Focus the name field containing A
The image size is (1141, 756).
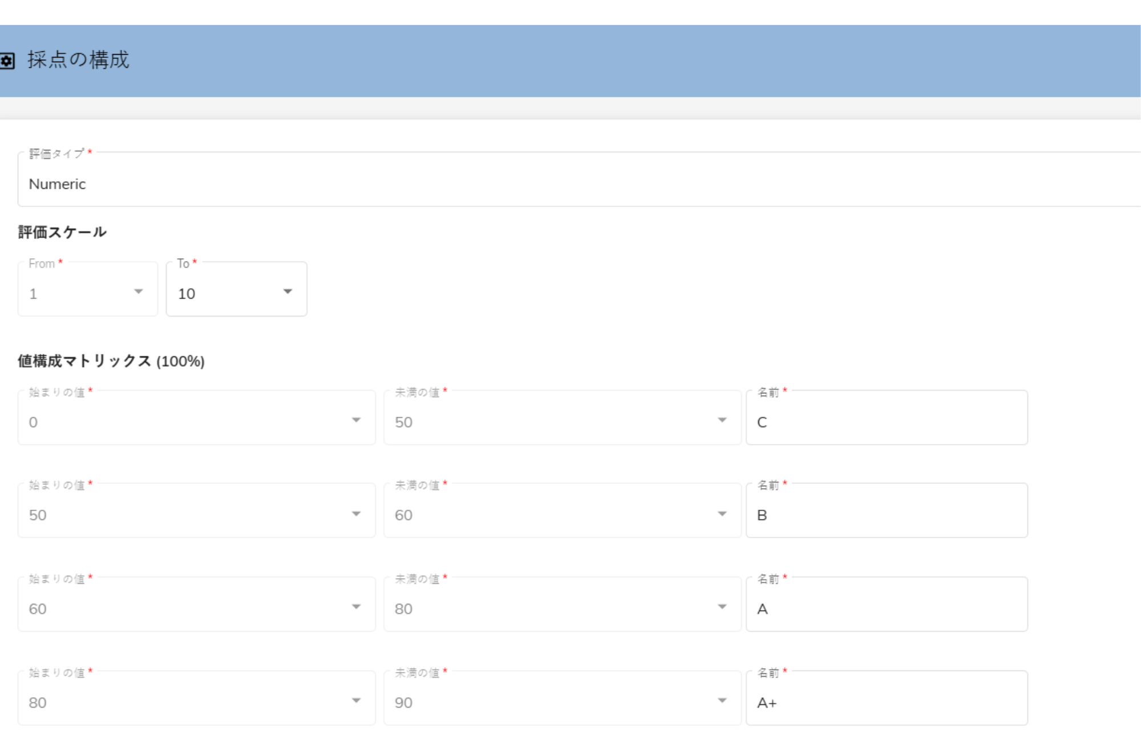886,608
